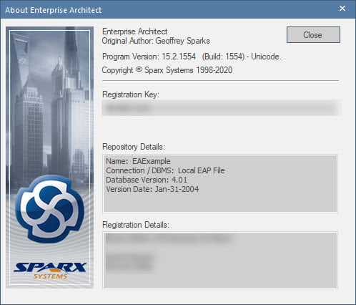Select the "Database Version: 4.01" line

click(147, 180)
